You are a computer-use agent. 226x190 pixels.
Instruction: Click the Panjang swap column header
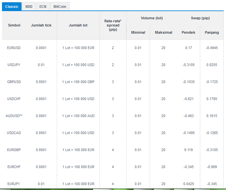pyautogui.click(x=212, y=32)
